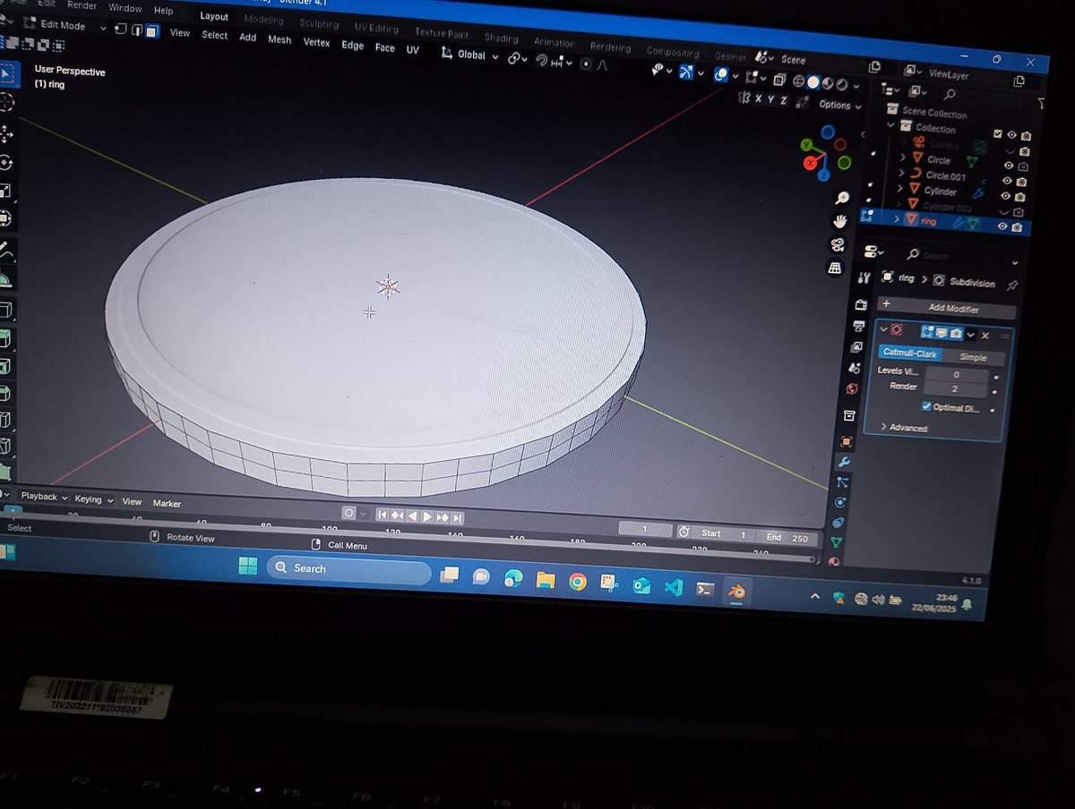Switch to vertex select mode
1075x809 pixels.
pyautogui.click(x=121, y=29)
